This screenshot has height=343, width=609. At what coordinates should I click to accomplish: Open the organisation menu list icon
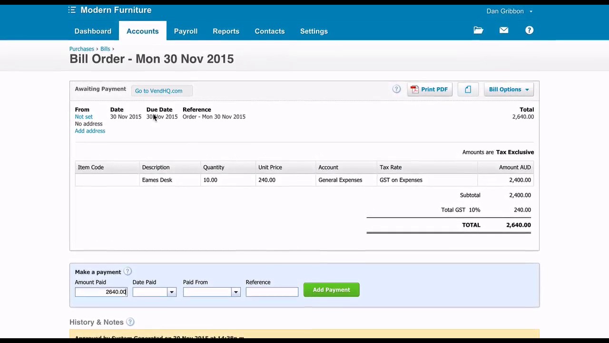pos(72,10)
